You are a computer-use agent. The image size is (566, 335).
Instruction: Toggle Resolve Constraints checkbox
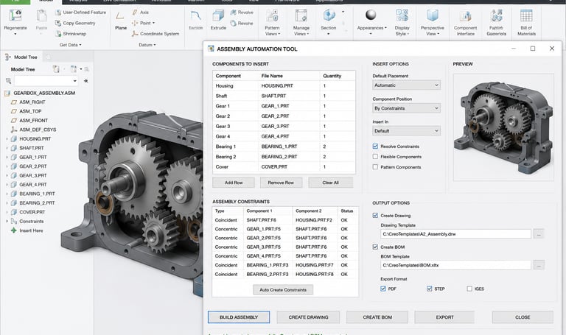click(x=375, y=147)
